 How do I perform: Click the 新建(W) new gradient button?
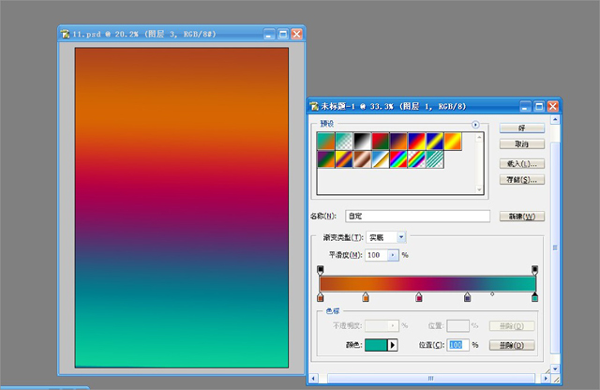pos(522,217)
